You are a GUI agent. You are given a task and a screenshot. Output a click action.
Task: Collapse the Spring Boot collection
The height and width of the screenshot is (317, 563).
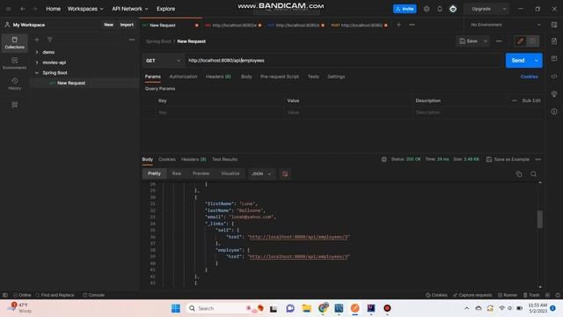[x=37, y=72]
